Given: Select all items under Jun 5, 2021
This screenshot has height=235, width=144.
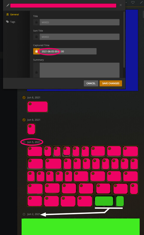Looking at the screenshot, I should coord(24,142).
